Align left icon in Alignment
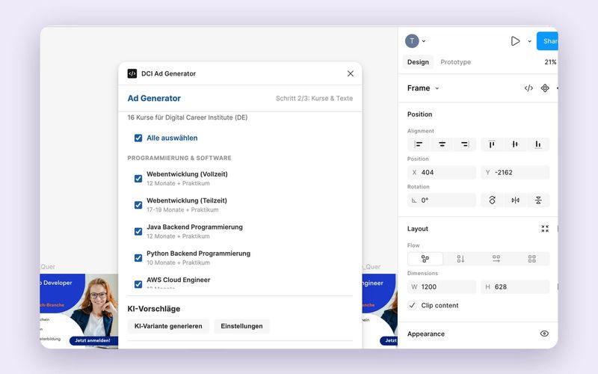598x374 pixels. tap(419, 144)
